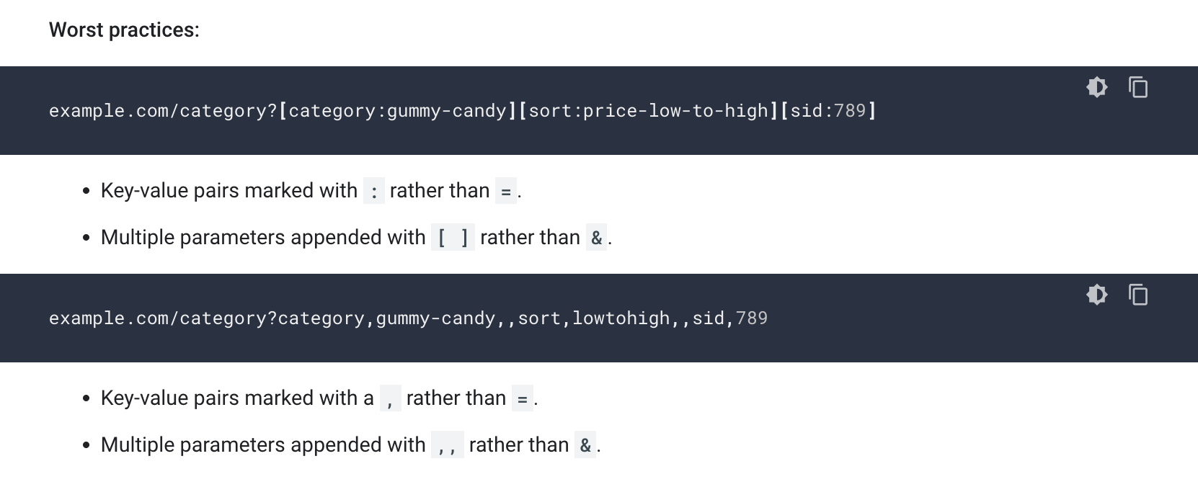Click the ampersand code after the double comma
Image resolution: width=1198 pixels, height=487 pixels.
click(x=585, y=445)
